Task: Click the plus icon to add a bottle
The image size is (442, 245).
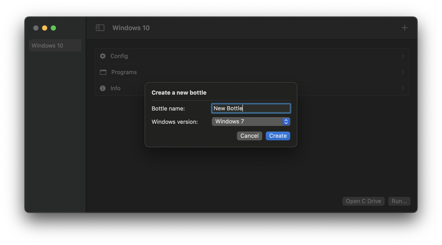Action: 404,28
